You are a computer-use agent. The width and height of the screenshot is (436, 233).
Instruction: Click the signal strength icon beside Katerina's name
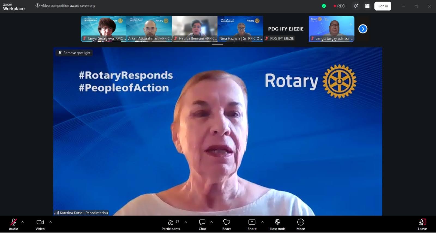(x=56, y=213)
